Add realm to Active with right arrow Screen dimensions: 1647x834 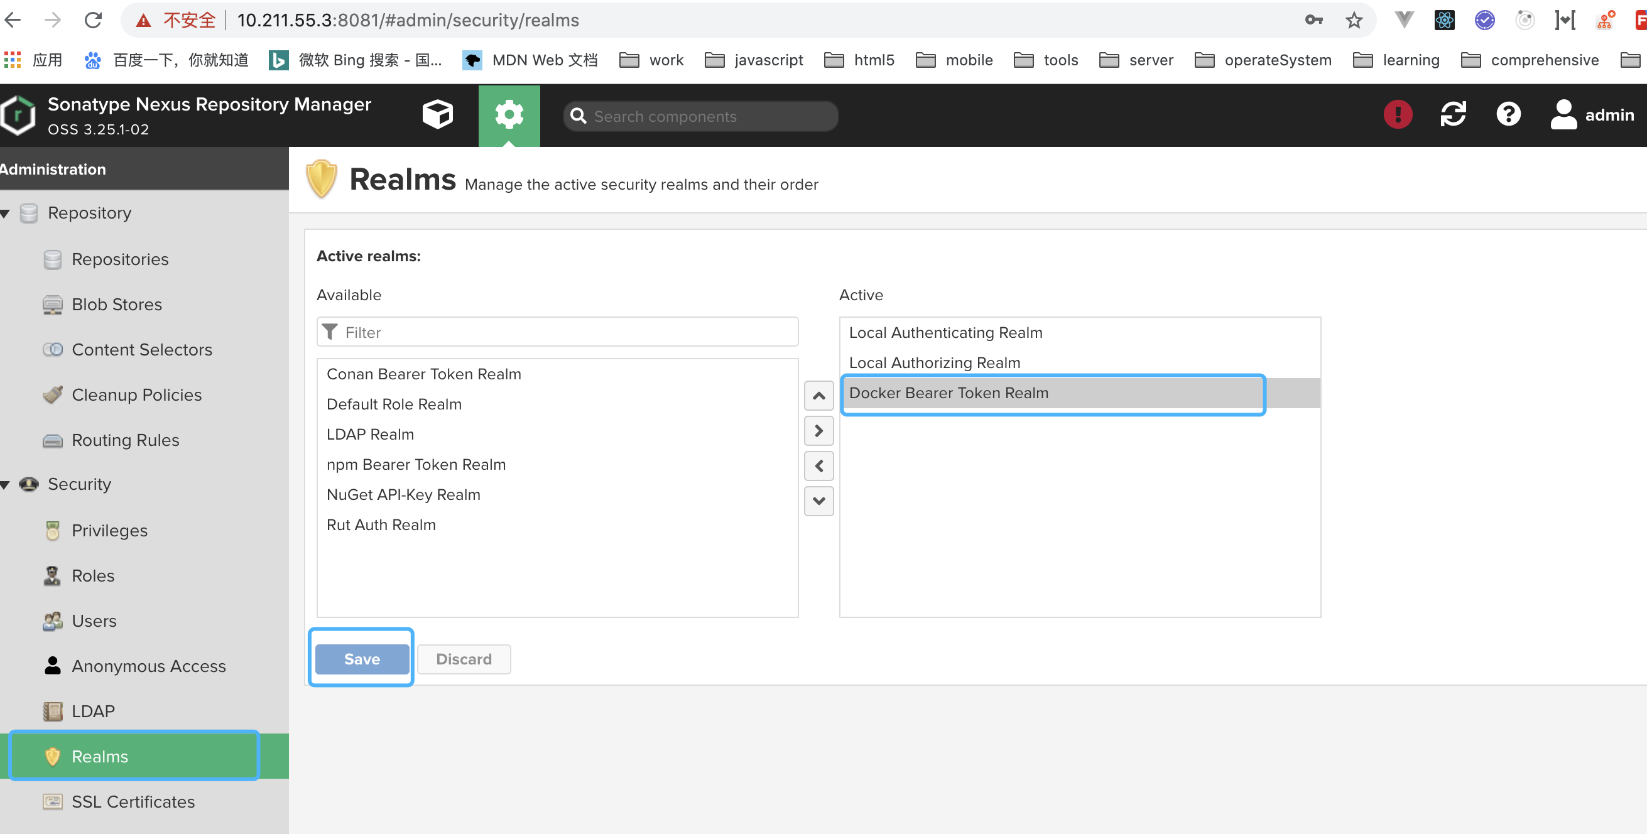818,431
